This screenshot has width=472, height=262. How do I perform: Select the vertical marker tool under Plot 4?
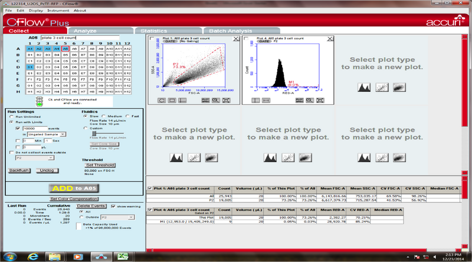255,100
